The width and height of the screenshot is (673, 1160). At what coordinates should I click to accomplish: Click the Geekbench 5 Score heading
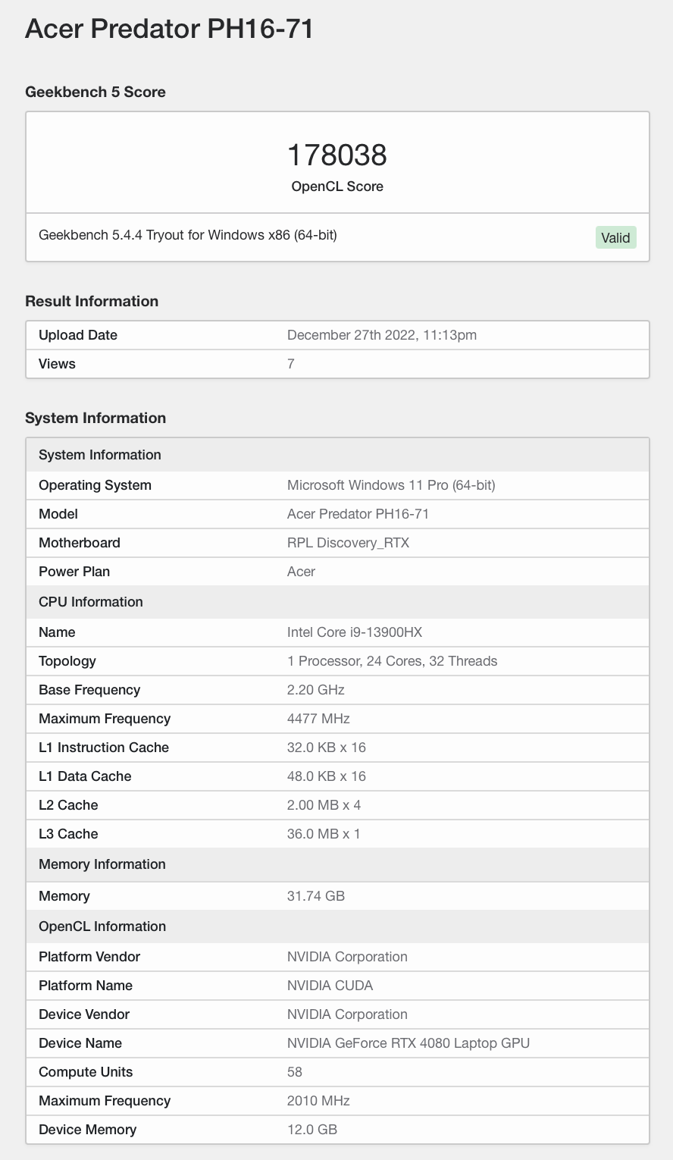[95, 92]
